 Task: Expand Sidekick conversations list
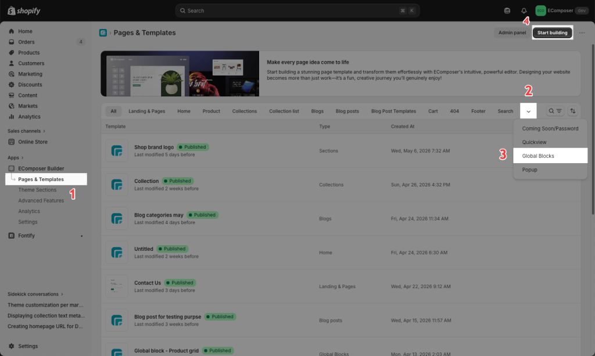[35, 294]
